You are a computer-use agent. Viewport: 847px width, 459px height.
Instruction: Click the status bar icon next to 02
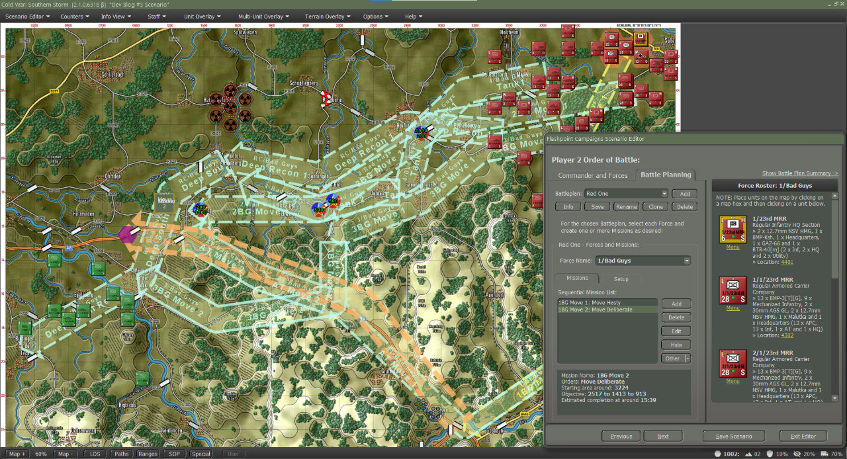[x=750, y=454]
